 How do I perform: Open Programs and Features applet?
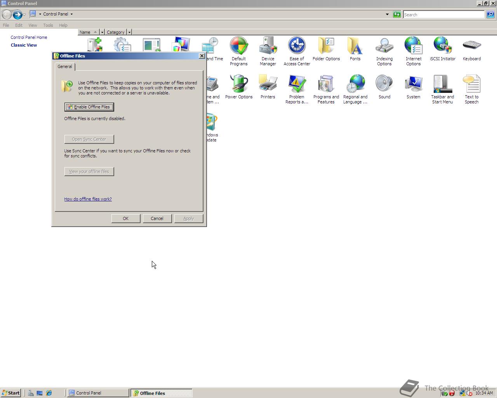[326, 89]
